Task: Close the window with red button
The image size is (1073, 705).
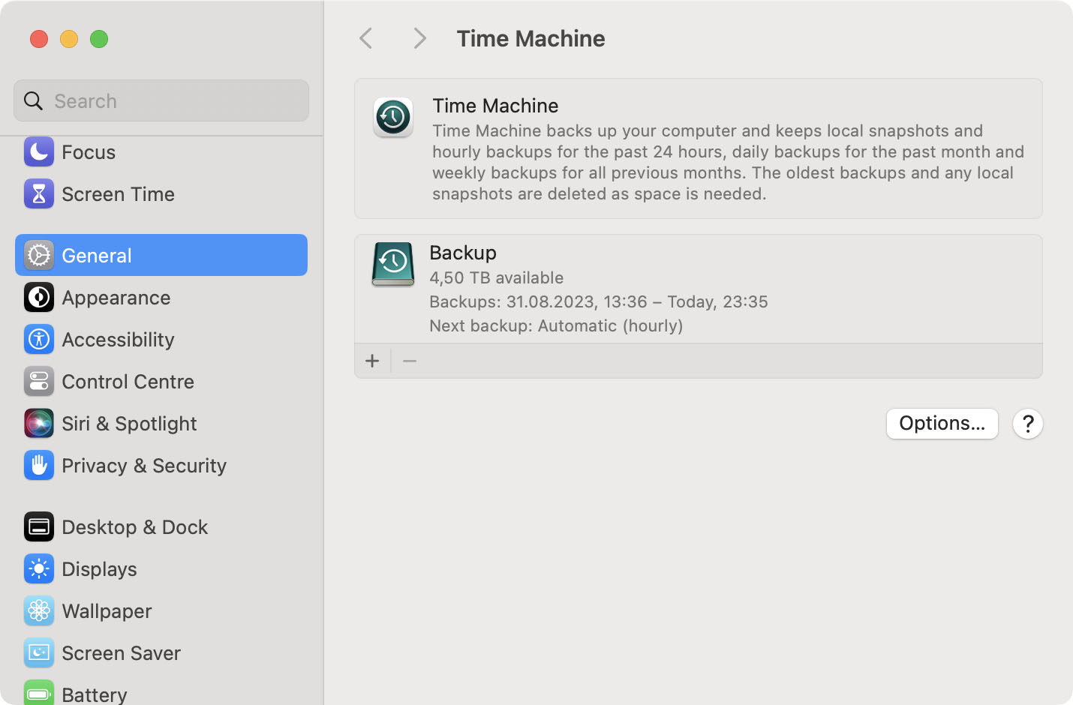Action: pyautogui.click(x=39, y=38)
